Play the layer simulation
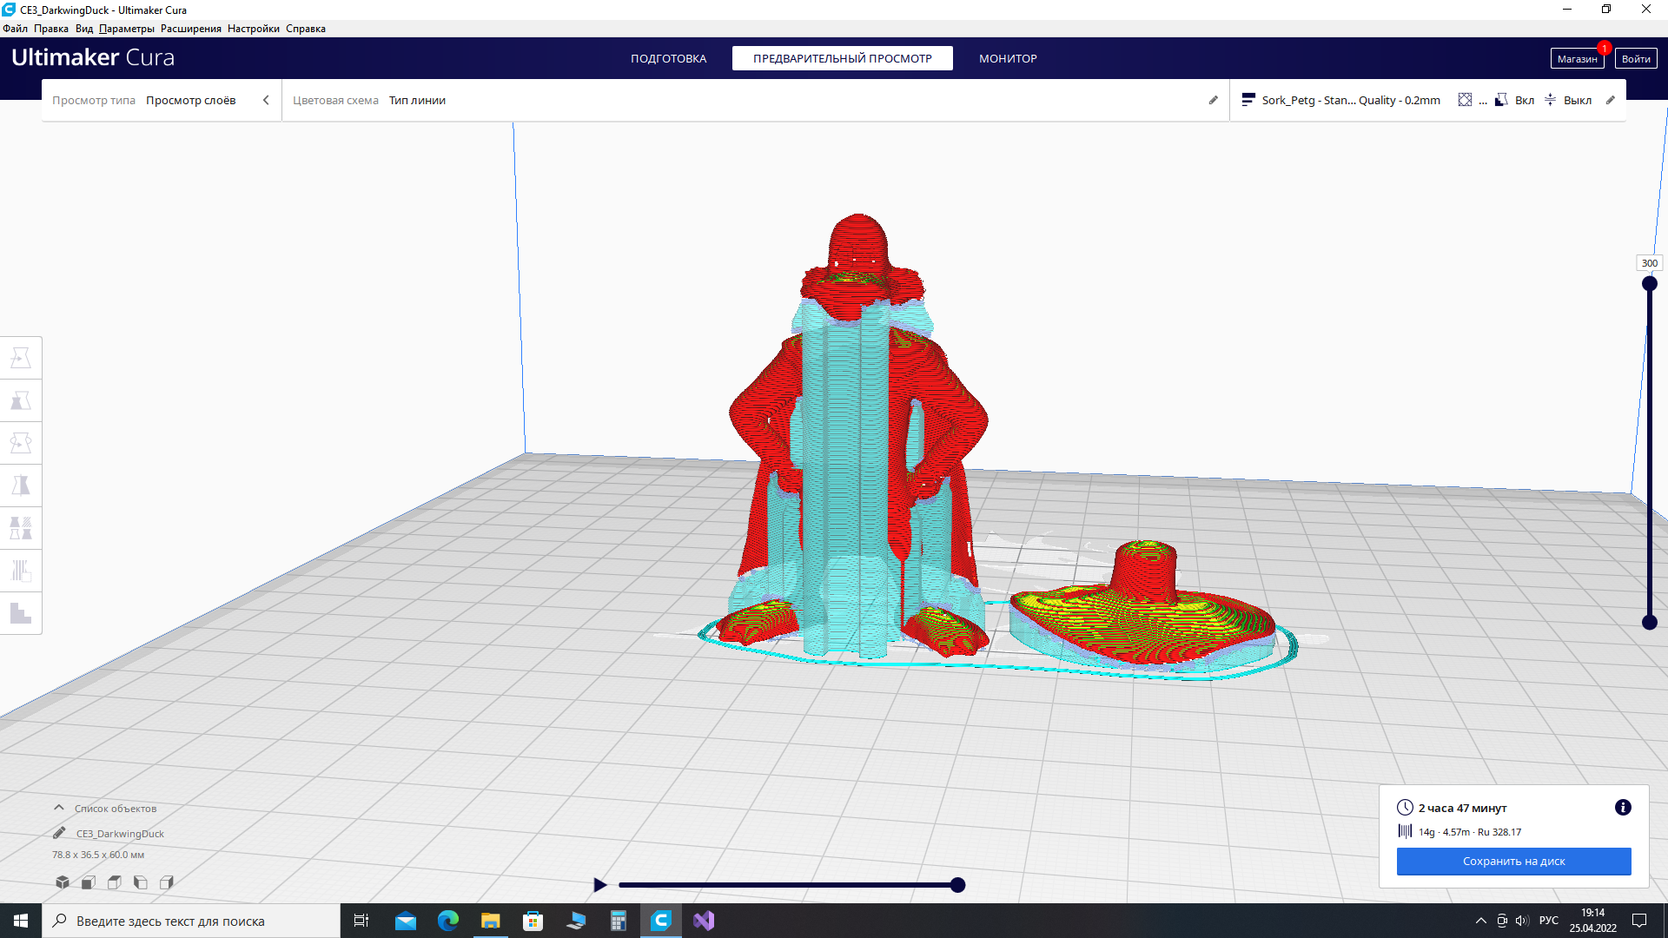This screenshot has height=938, width=1668. 599,885
